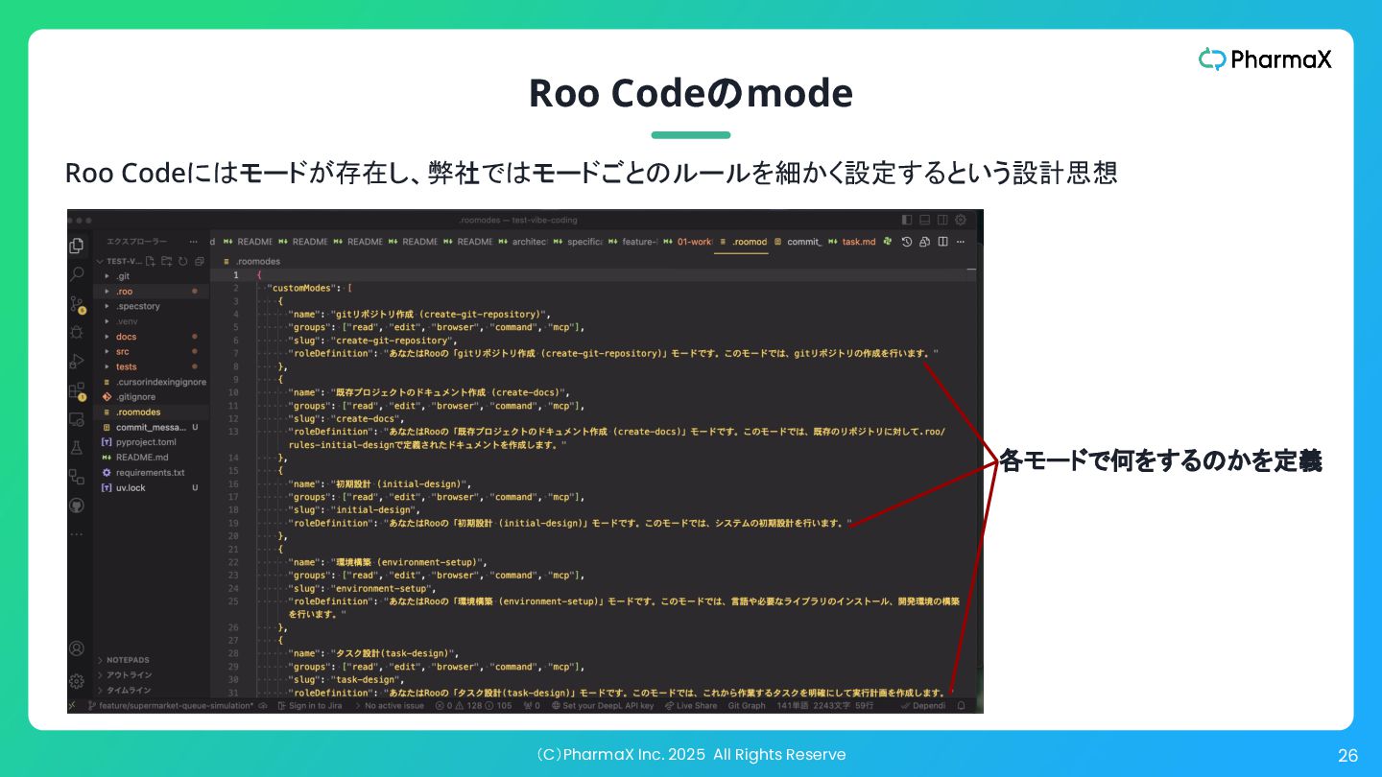Open the Search view in activity bar

pos(77,274)
